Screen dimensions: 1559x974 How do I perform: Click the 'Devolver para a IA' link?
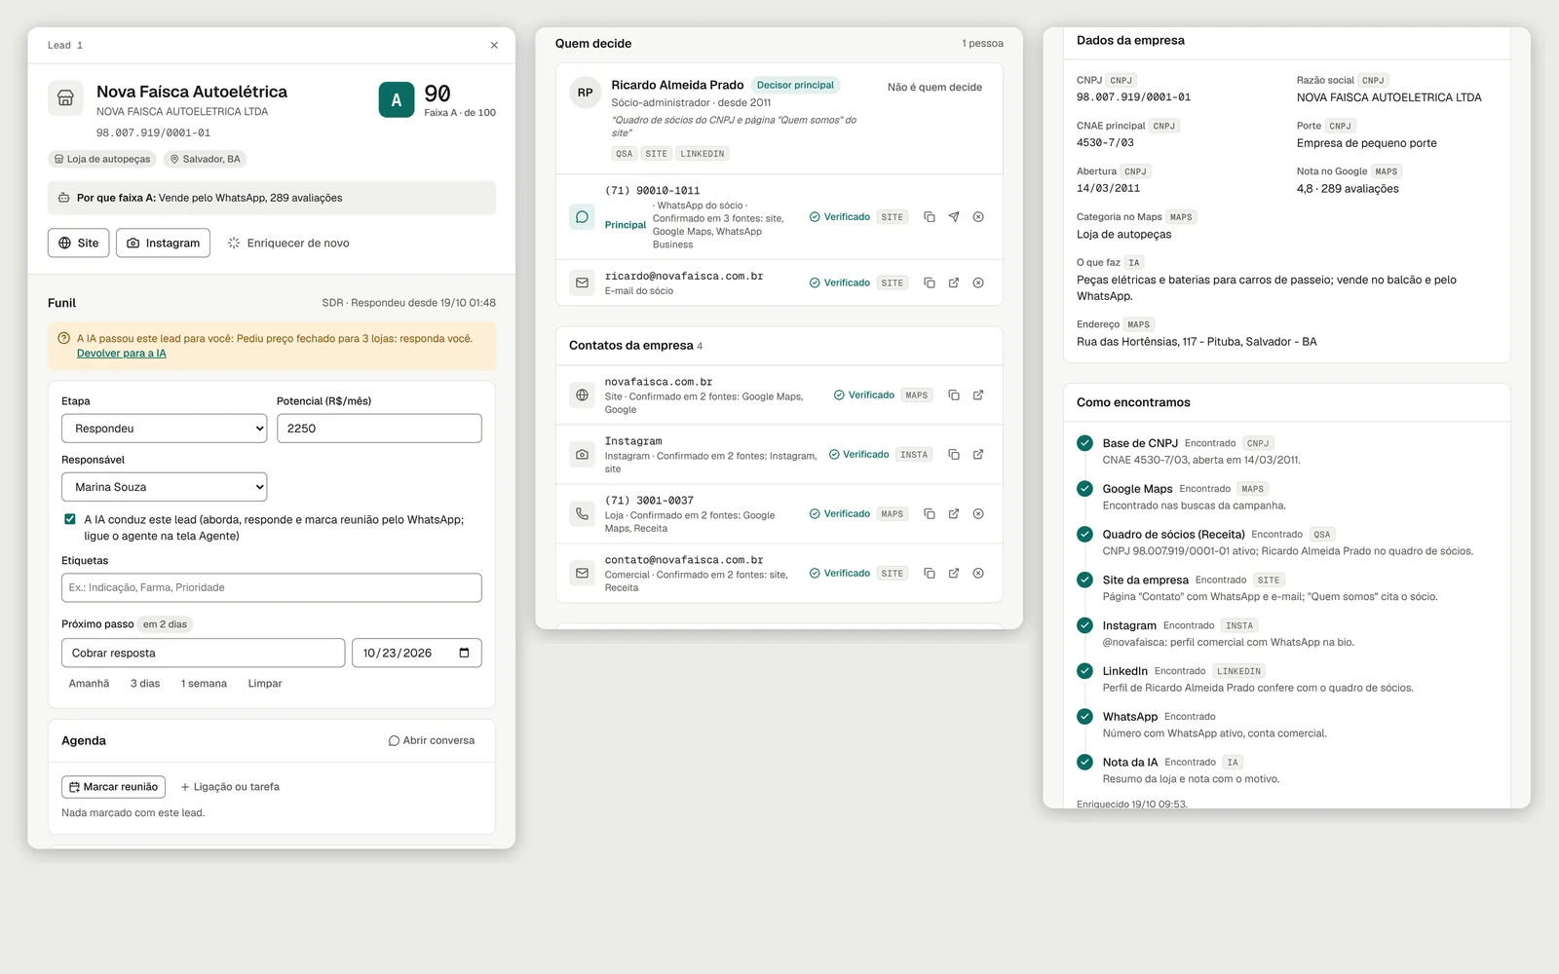point(122,354)
